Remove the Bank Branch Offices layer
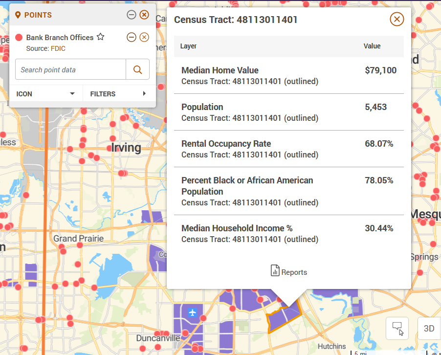 coord(144,37)
